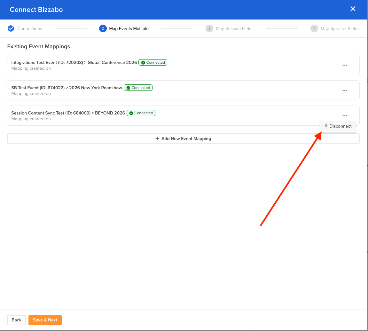Go to Map Speaker Fields step
The height and width of the screenshot is (331, 368).
[340, 28]
